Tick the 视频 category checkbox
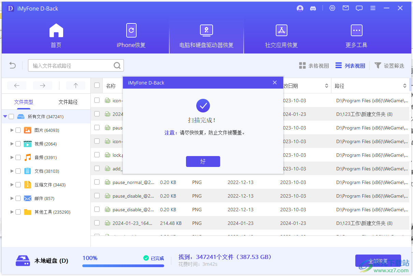This screenshot has height=276, width=413. coord(18,144)
